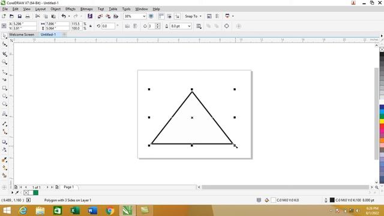Select the Shape tool
The height and width of the screenshot is (216, 384).
point(4,44)
